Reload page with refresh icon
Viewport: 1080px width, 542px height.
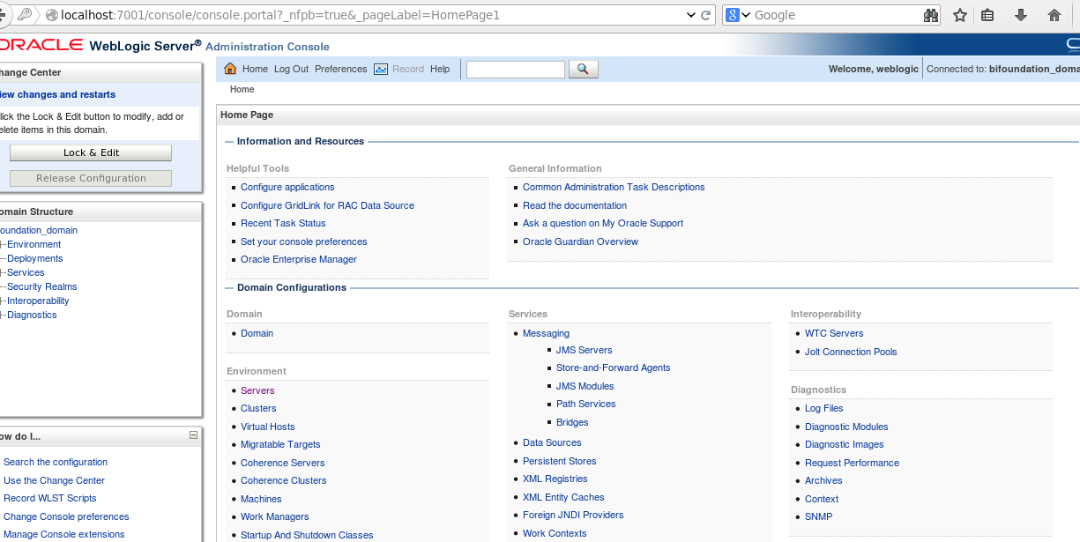coord(706,15)
